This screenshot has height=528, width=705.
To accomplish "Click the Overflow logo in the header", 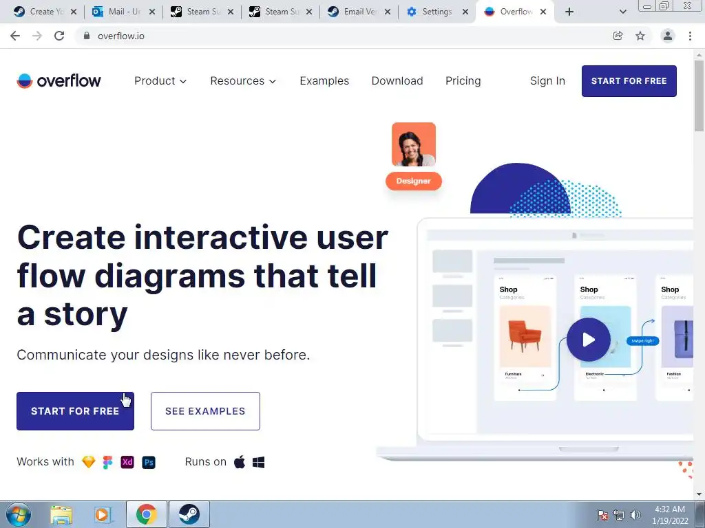I will (x=59, y=81).
